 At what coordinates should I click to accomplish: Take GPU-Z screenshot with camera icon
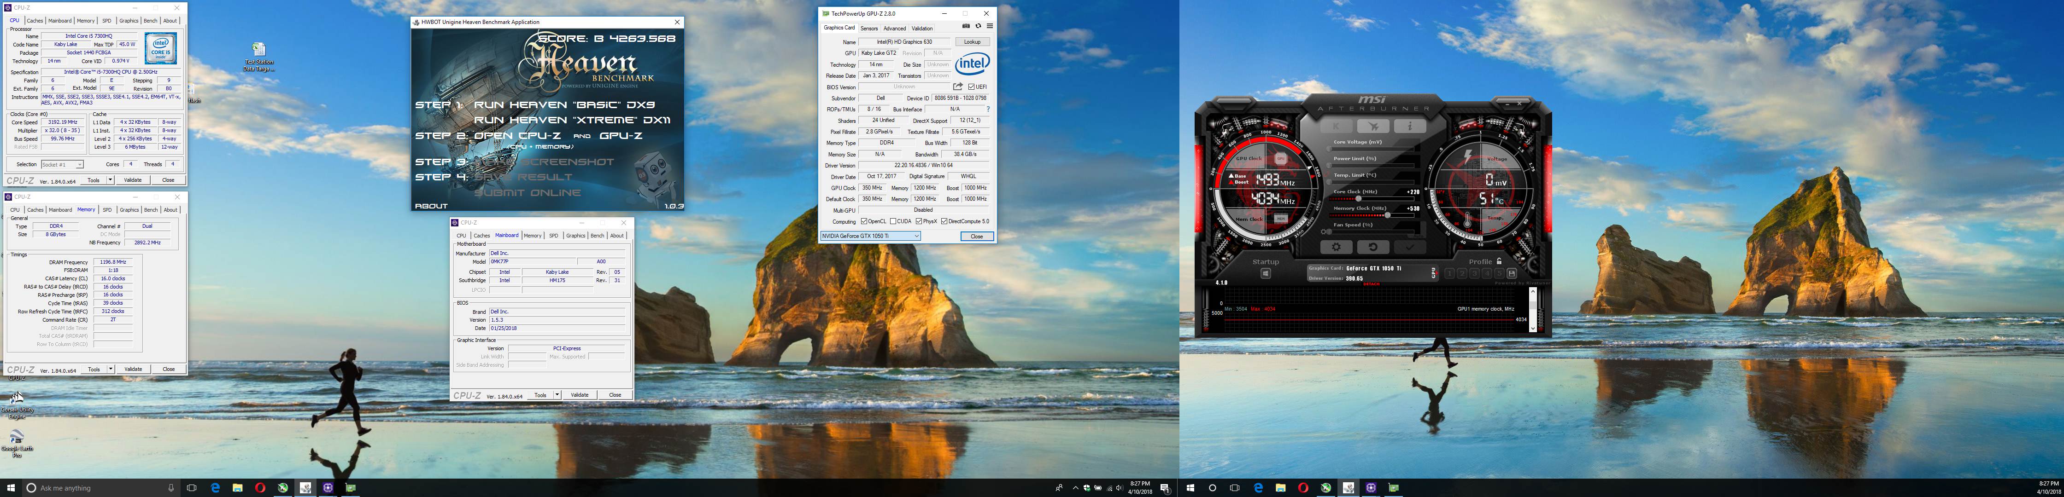[966, 26]
